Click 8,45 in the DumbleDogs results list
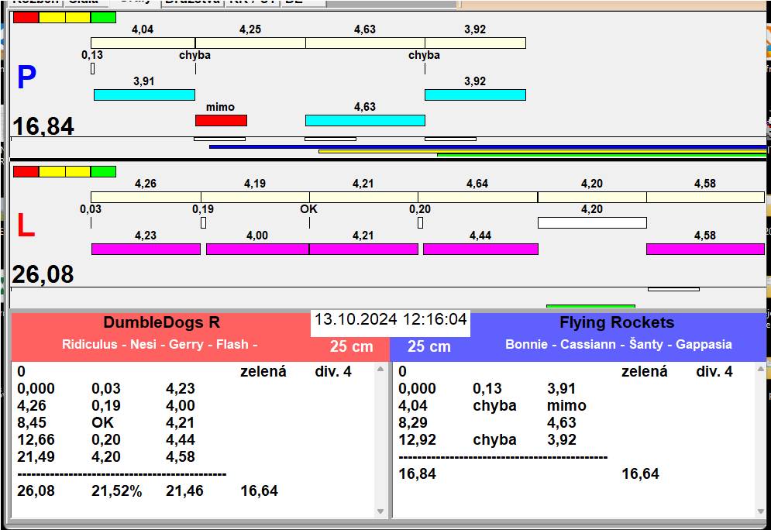The height and width of the screenshot is (530, 771). click(32, 423)
